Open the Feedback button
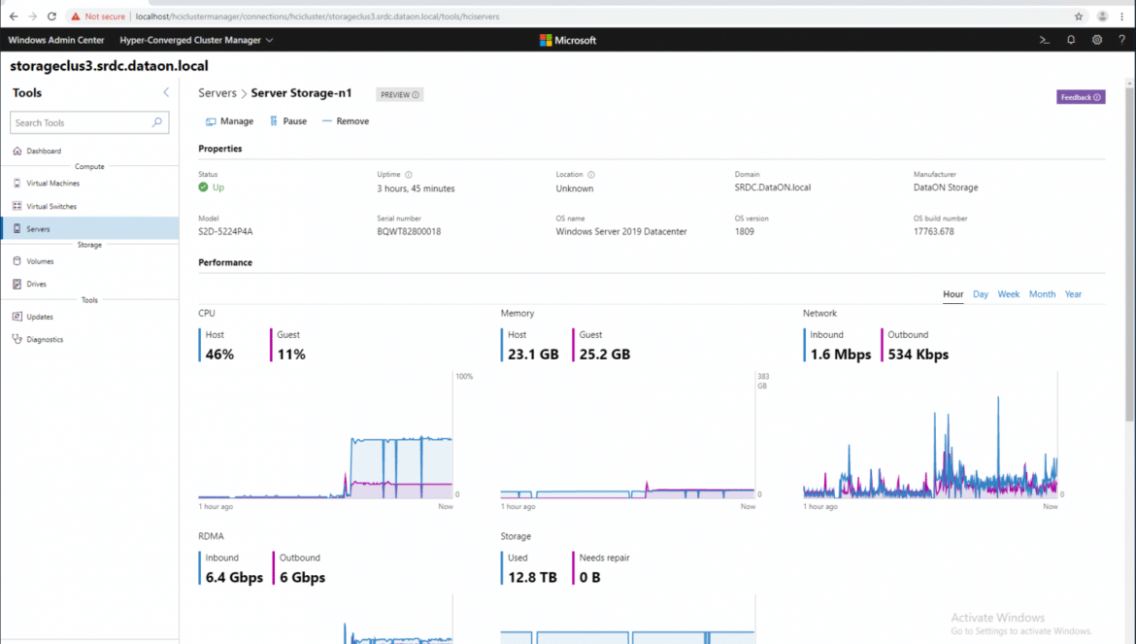Viewport: 1136px width, 644px height. [1081, 97]
